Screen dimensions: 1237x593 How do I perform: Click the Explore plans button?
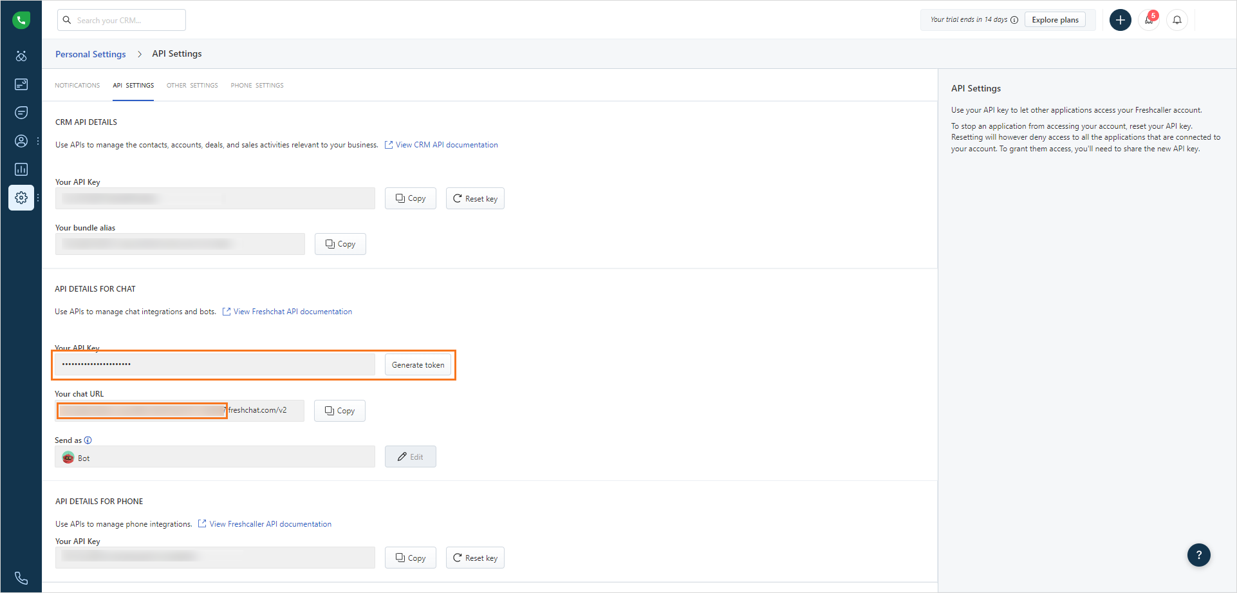click(1056, 20)
